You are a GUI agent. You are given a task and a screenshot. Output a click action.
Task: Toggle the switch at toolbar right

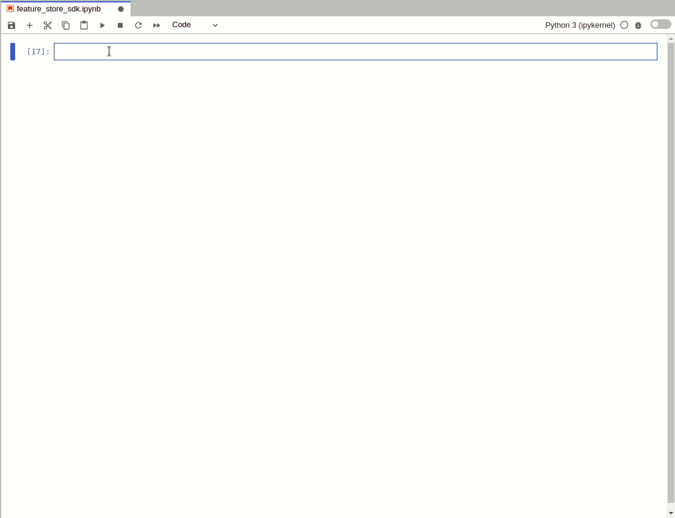click(x=660, y=25)
